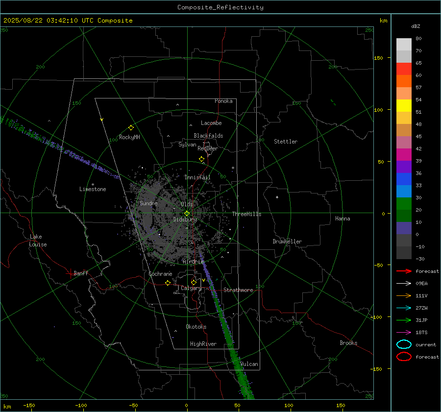Click the yellow diamond marker above RockyMH

(x=131, y=128)
